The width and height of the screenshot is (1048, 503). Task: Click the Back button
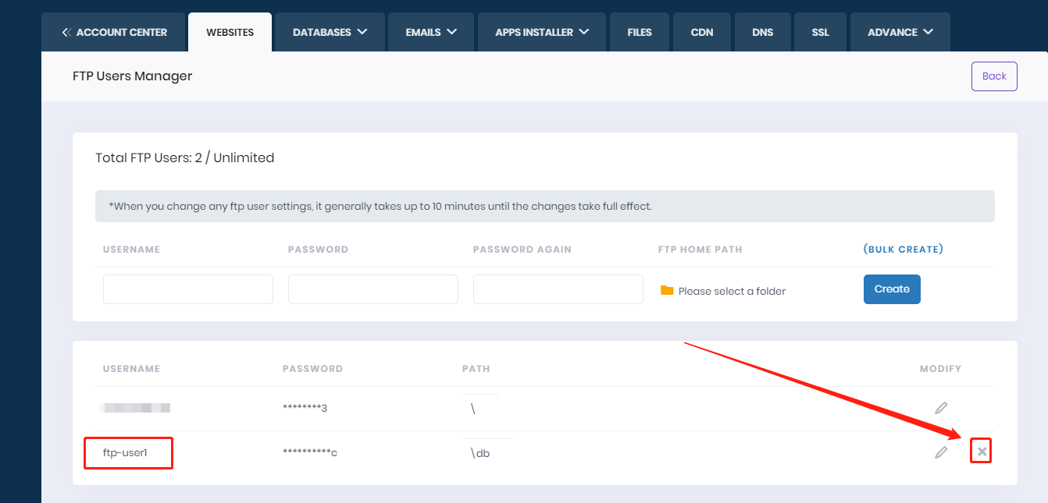(x=993, y=76)
